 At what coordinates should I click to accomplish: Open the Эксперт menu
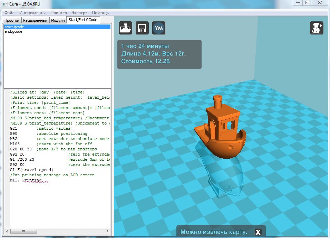pos(79,12)
